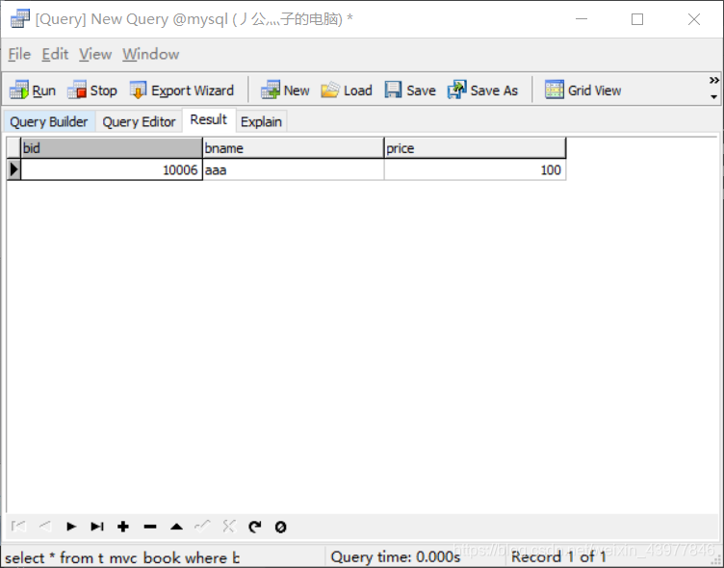Screen dimensions: 724x568
Task: Select the Result tab
Action: click(x=209, y=120)
